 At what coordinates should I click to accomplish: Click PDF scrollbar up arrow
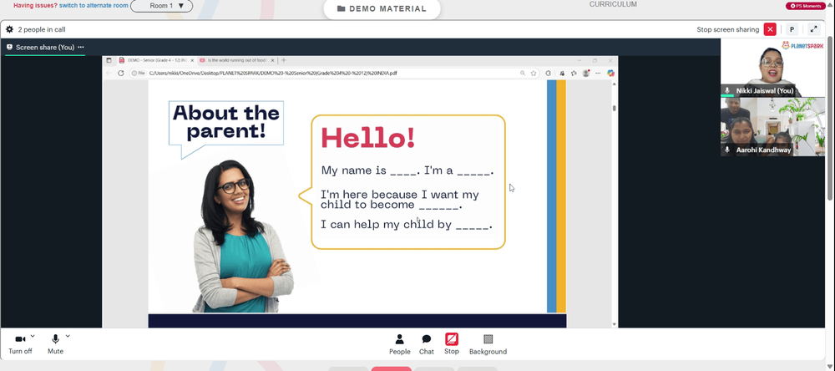tap(615, 84)
